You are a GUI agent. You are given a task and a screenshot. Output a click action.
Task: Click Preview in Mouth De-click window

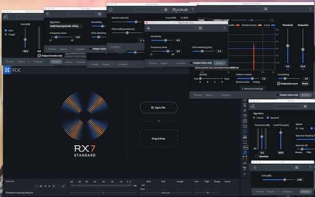coord(153,63)
